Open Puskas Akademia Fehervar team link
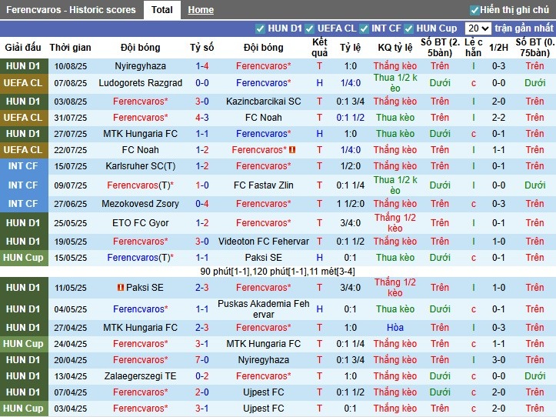Viewport: 556px width, 417px height. click(x=263, y=309)
